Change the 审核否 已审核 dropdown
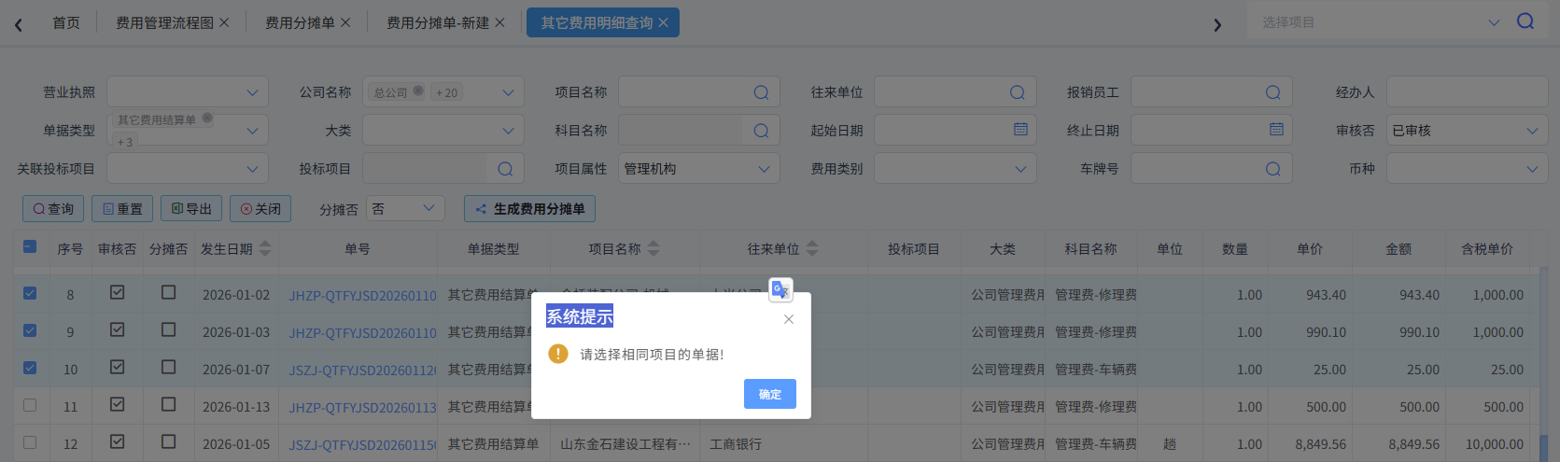 (x=1467, y=131)
